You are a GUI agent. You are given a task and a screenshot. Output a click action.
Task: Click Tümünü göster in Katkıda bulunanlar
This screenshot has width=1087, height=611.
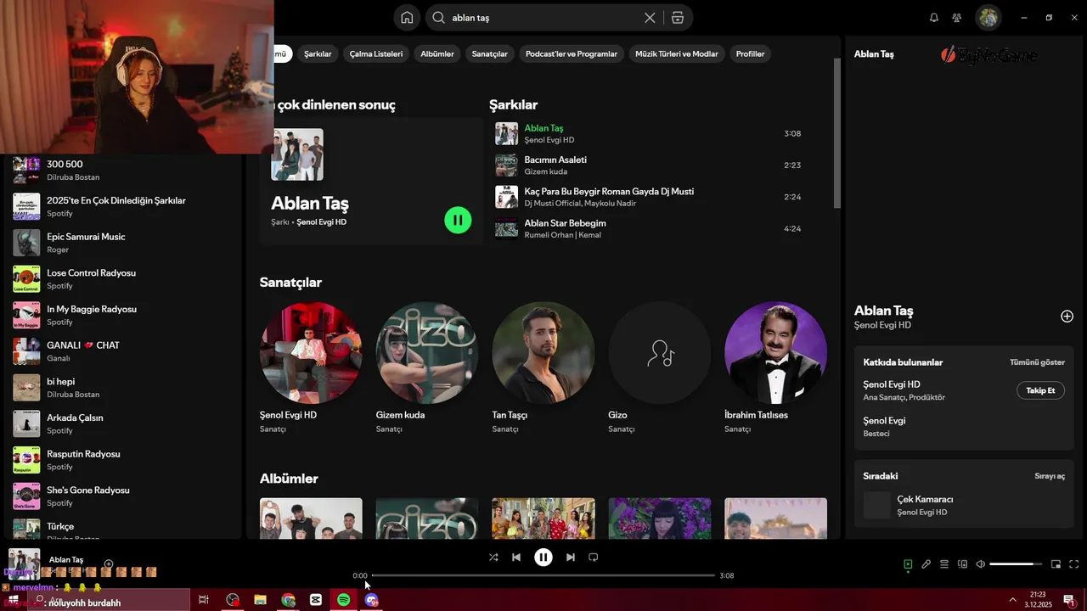1037,362
